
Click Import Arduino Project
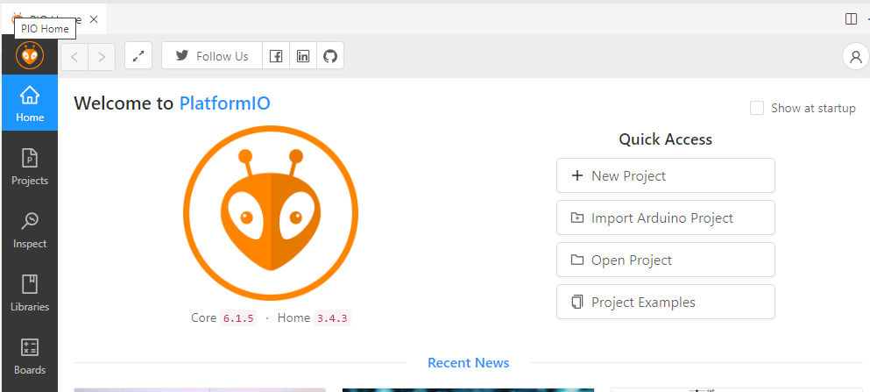[666, 217]
